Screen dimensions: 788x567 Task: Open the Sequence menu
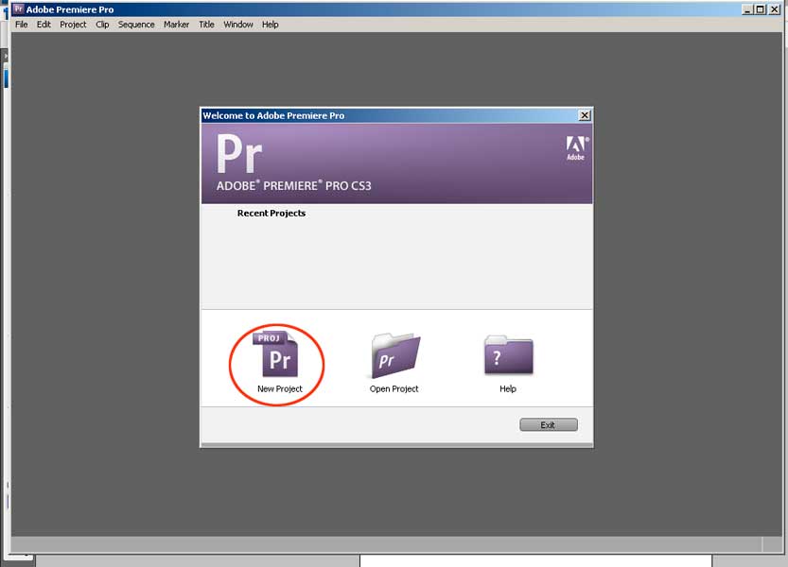pos(136,25)
